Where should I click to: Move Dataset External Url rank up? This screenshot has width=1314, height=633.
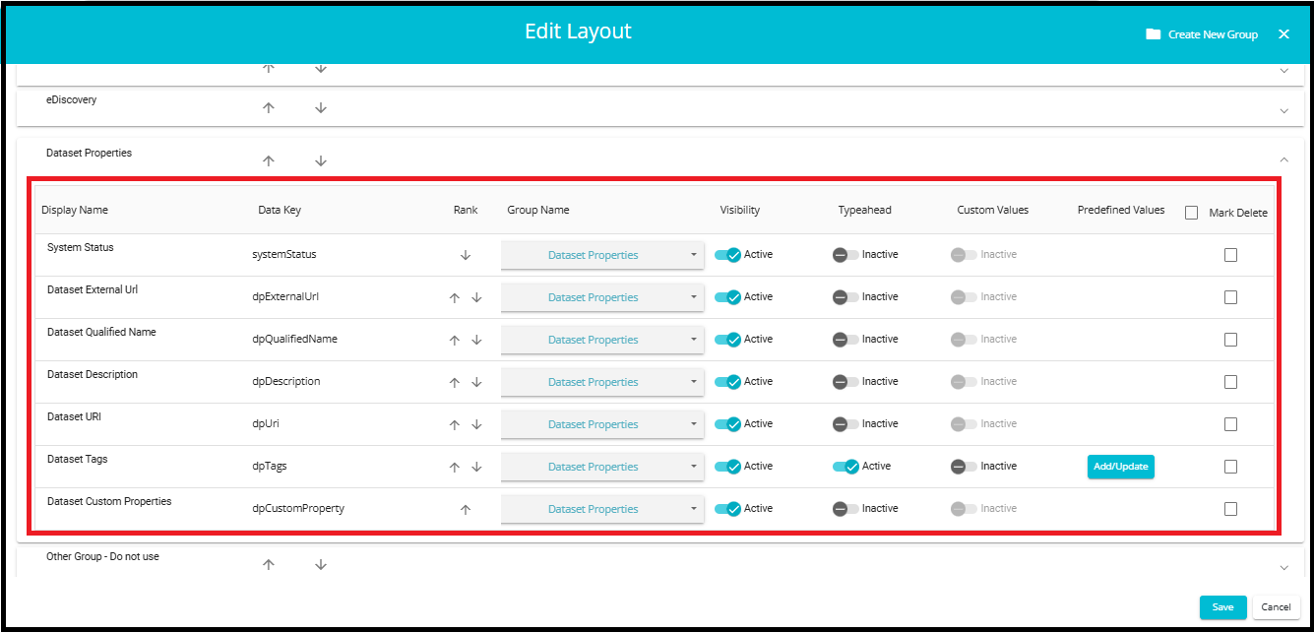[x=454, y=297]
